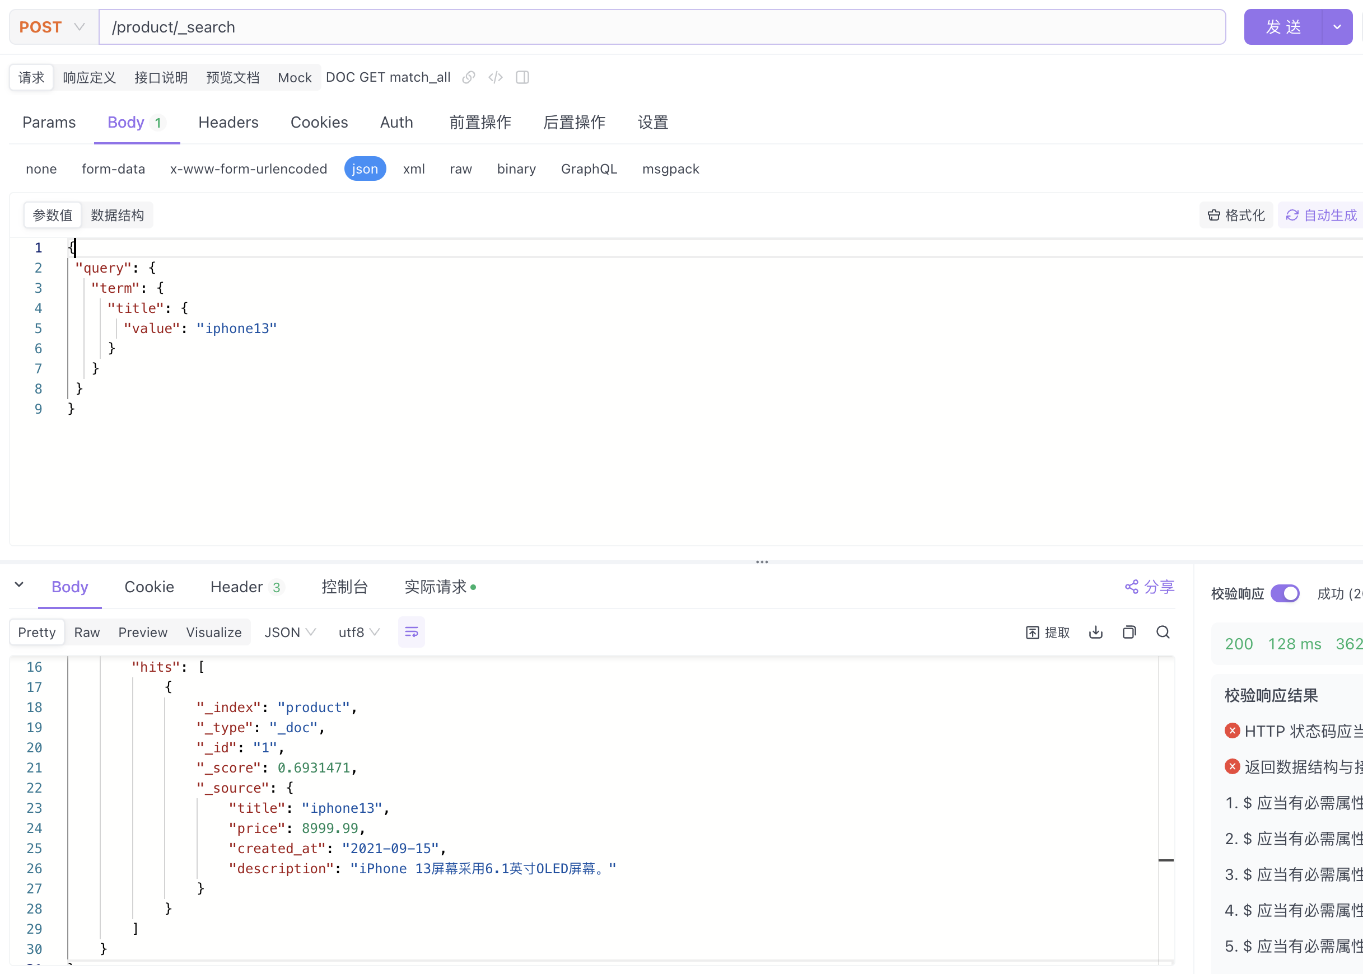Copy the response body content
This screenshot has width=1363, height=974.
point(1129,632)
